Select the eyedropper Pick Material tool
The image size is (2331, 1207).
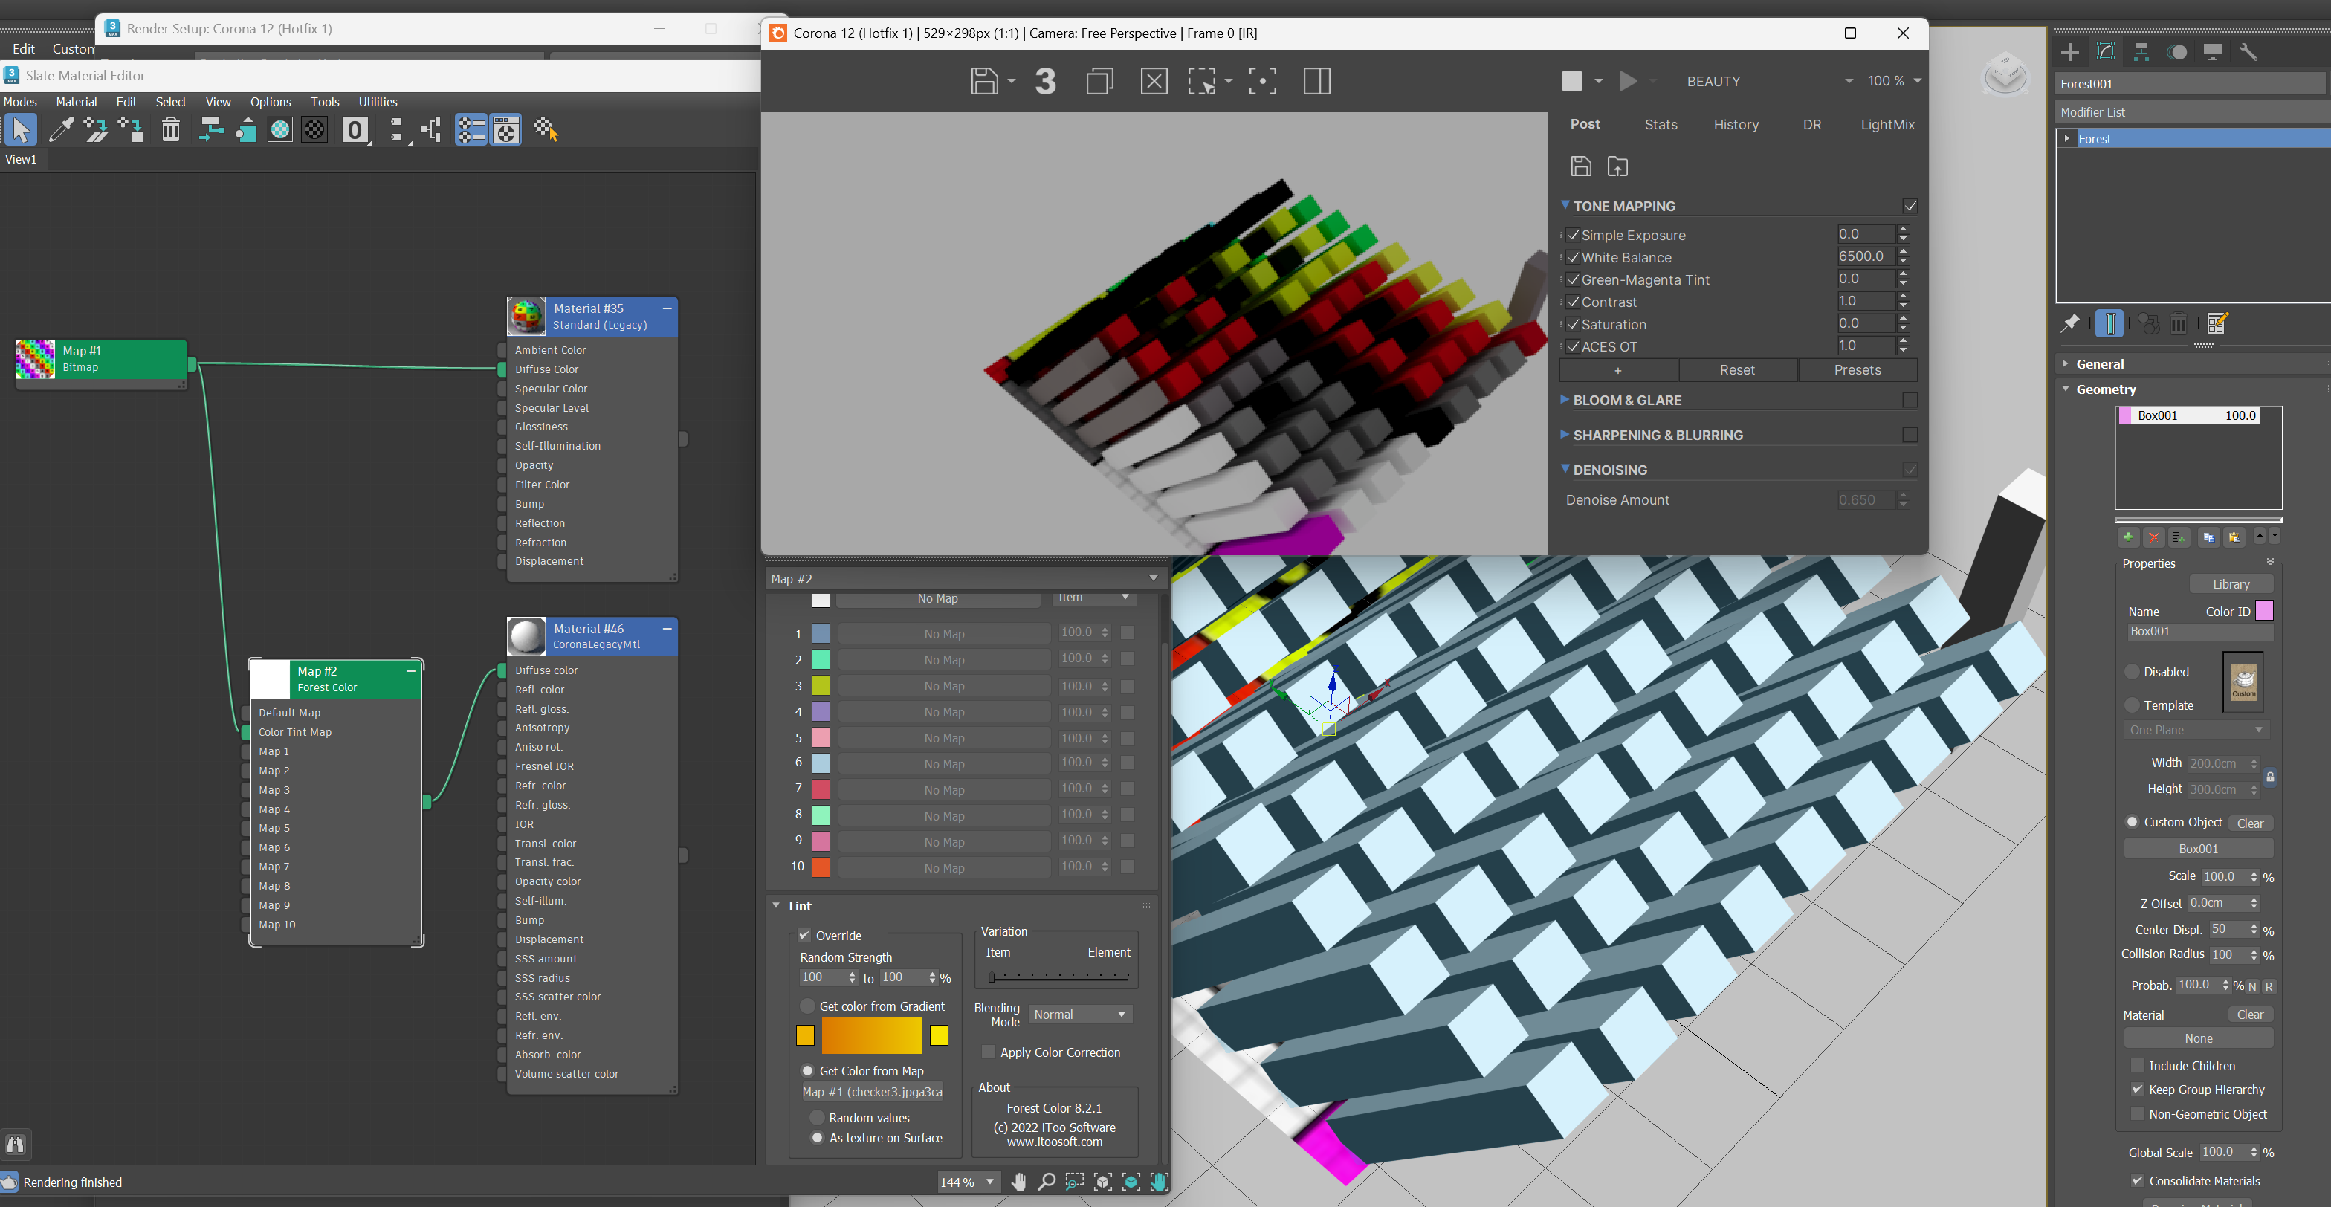coord(61,130)
